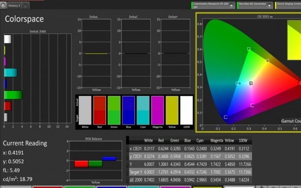Select the Yellow swatch in Actual/Target strip
The height and width of the screenshot is (188, 301).
click(172, 110)
